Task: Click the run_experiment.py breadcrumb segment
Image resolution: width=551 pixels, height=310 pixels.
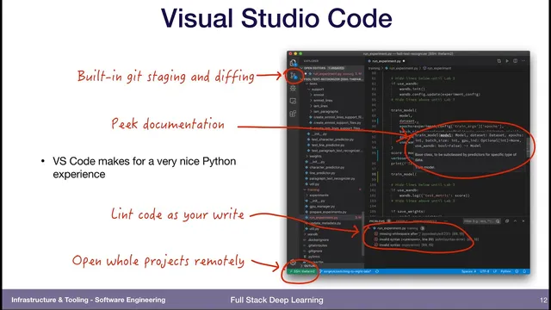Action: coord(401,68)
